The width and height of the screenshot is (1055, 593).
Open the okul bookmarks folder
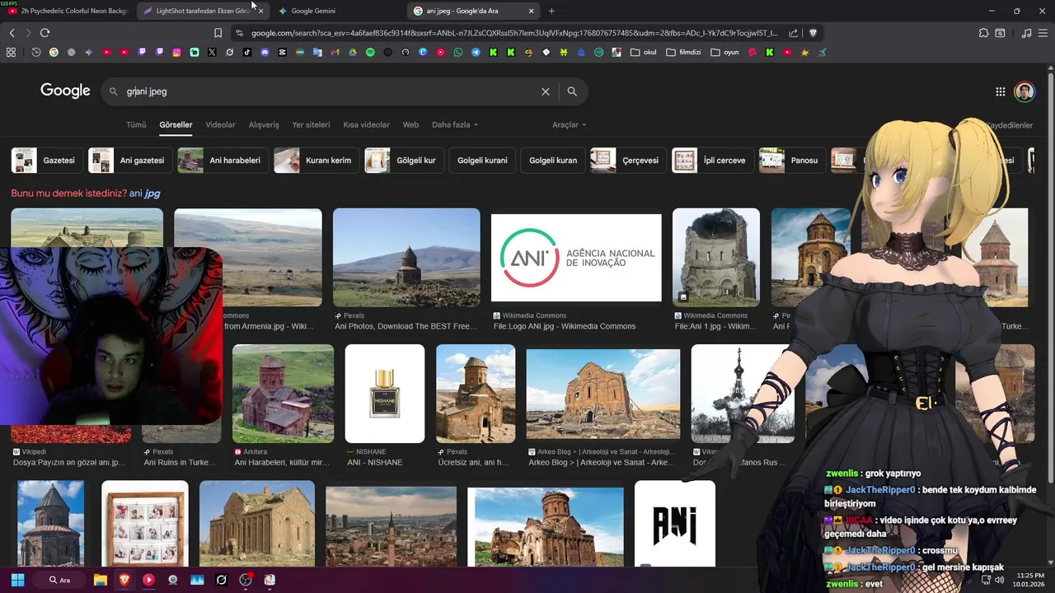pos(644,52)
